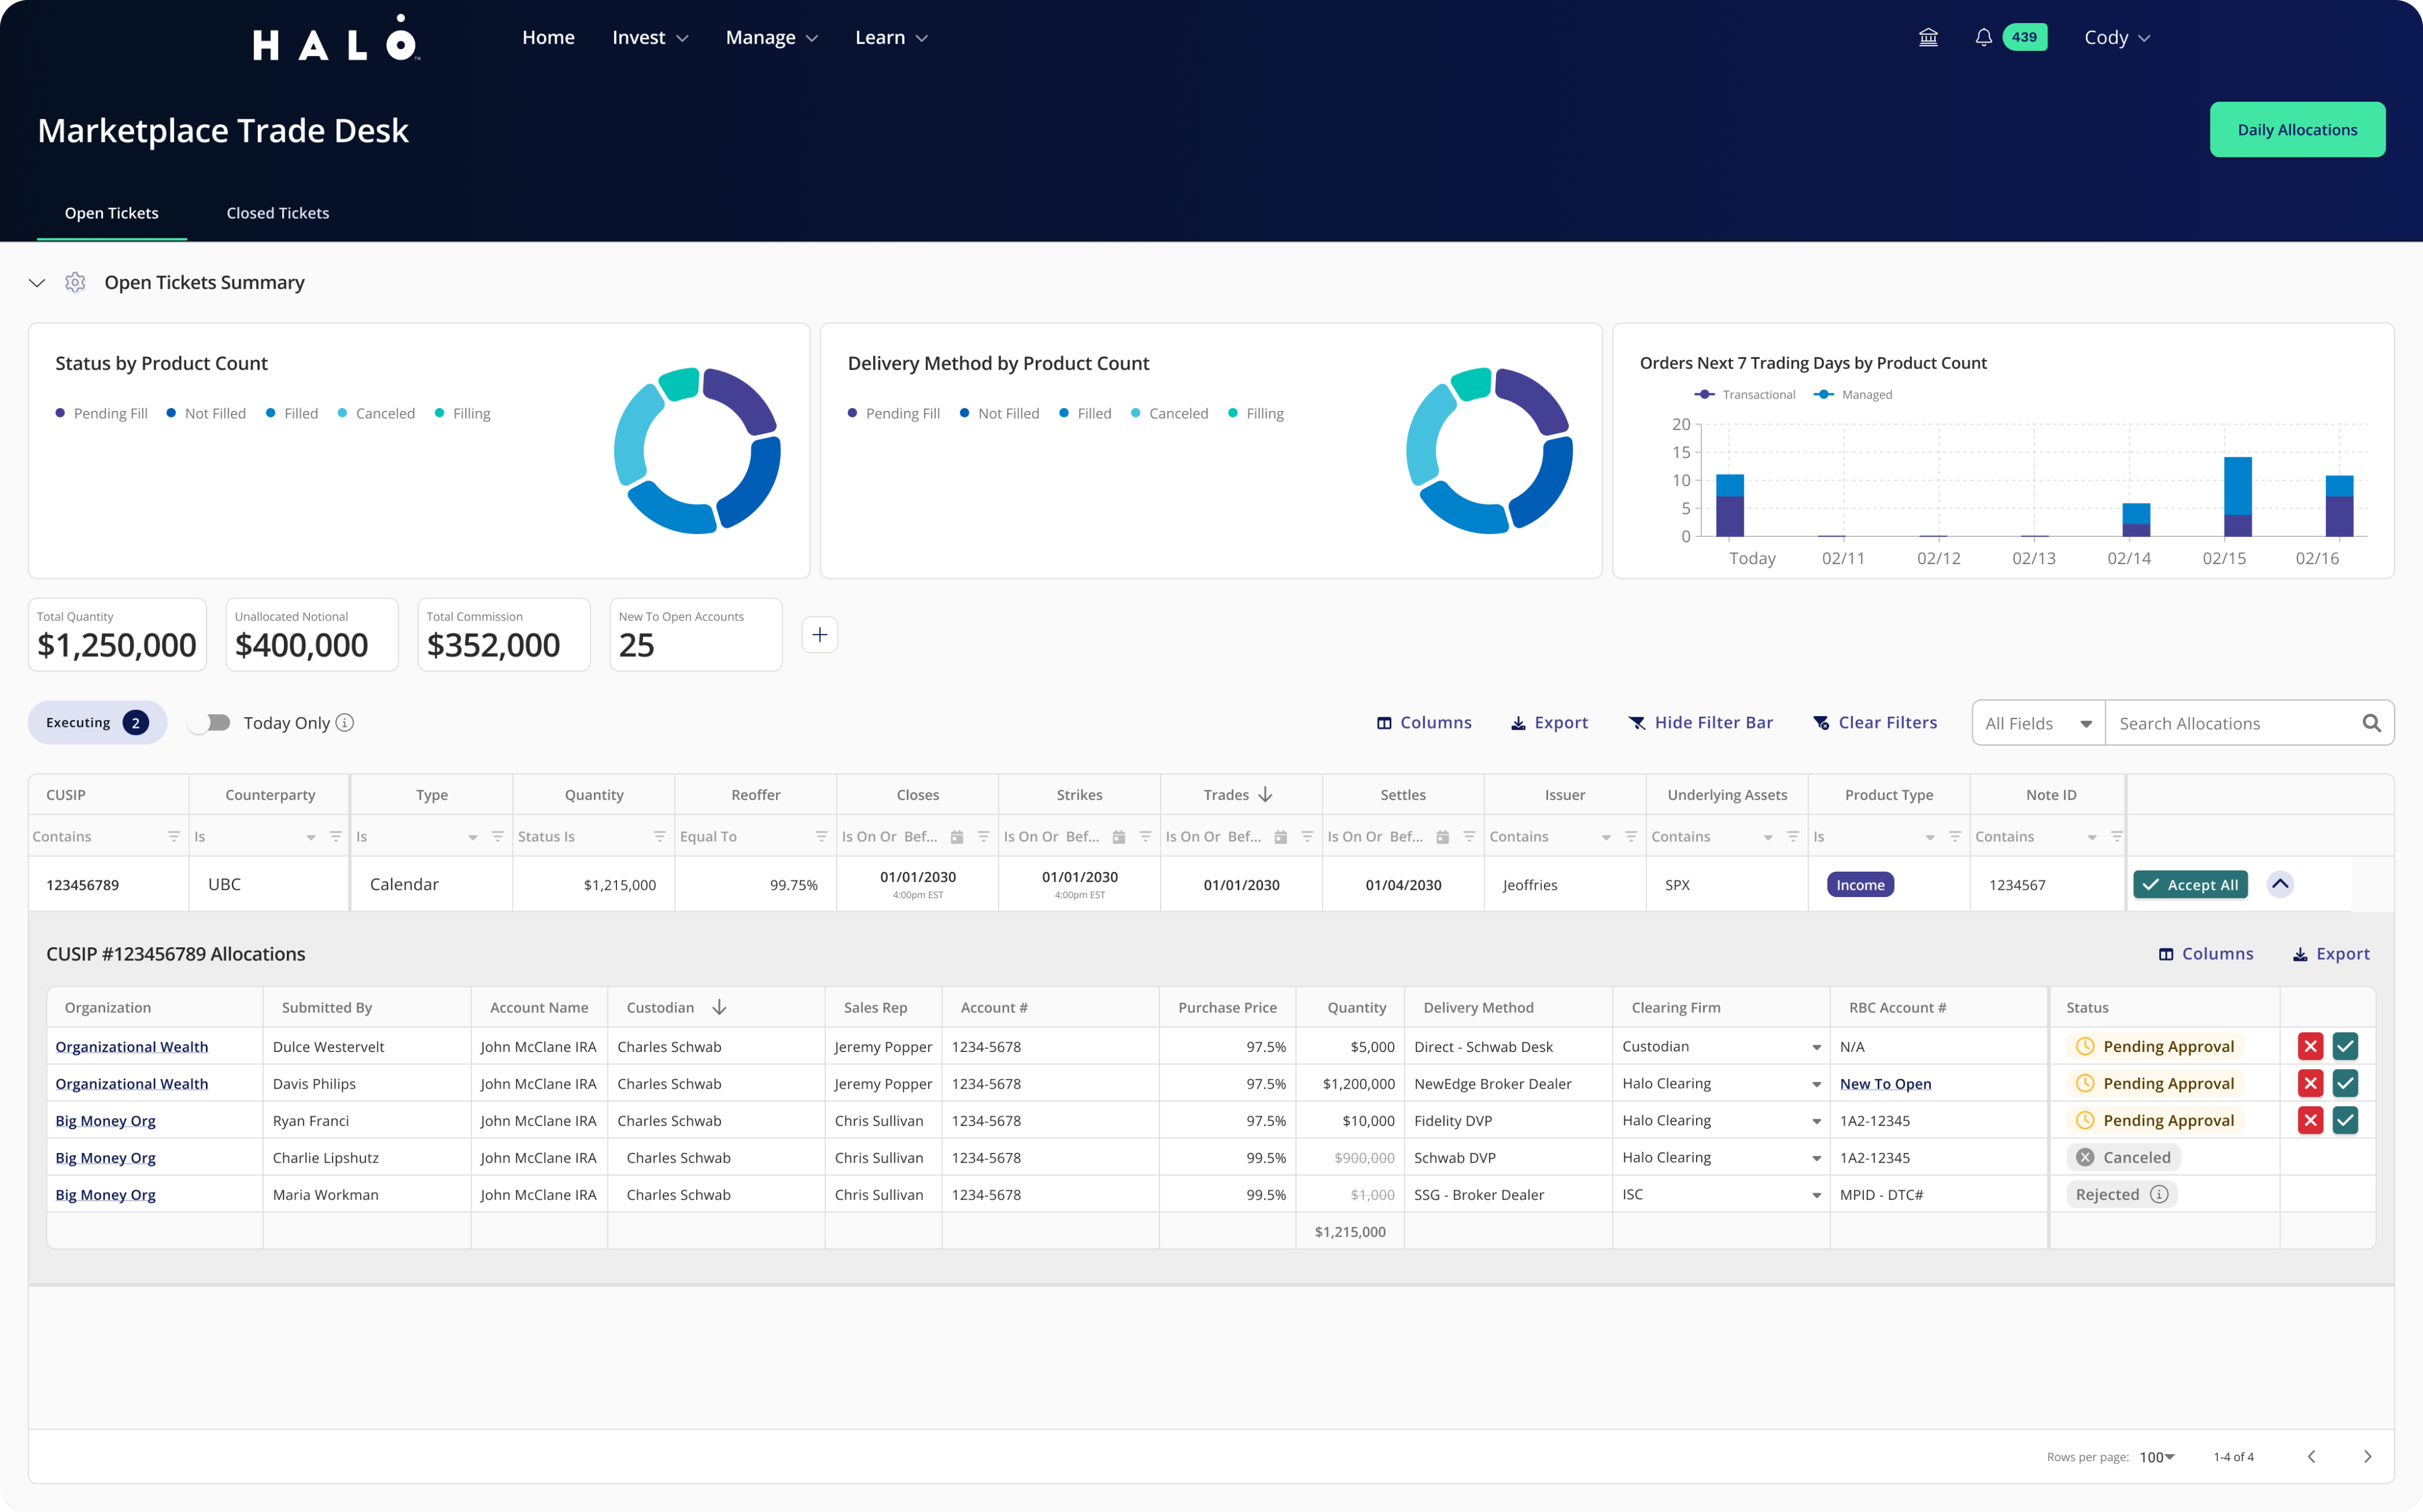Approve Ryan Franci allocation with green check
The image size is (2423, 1512).
click(2345, 1121)
